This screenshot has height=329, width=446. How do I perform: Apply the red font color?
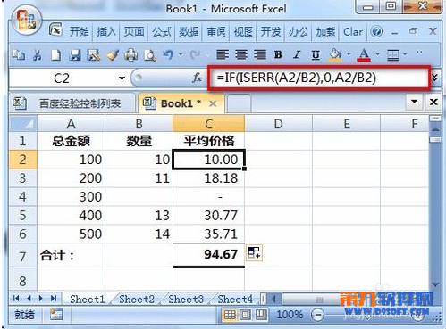tap(364, 55)
